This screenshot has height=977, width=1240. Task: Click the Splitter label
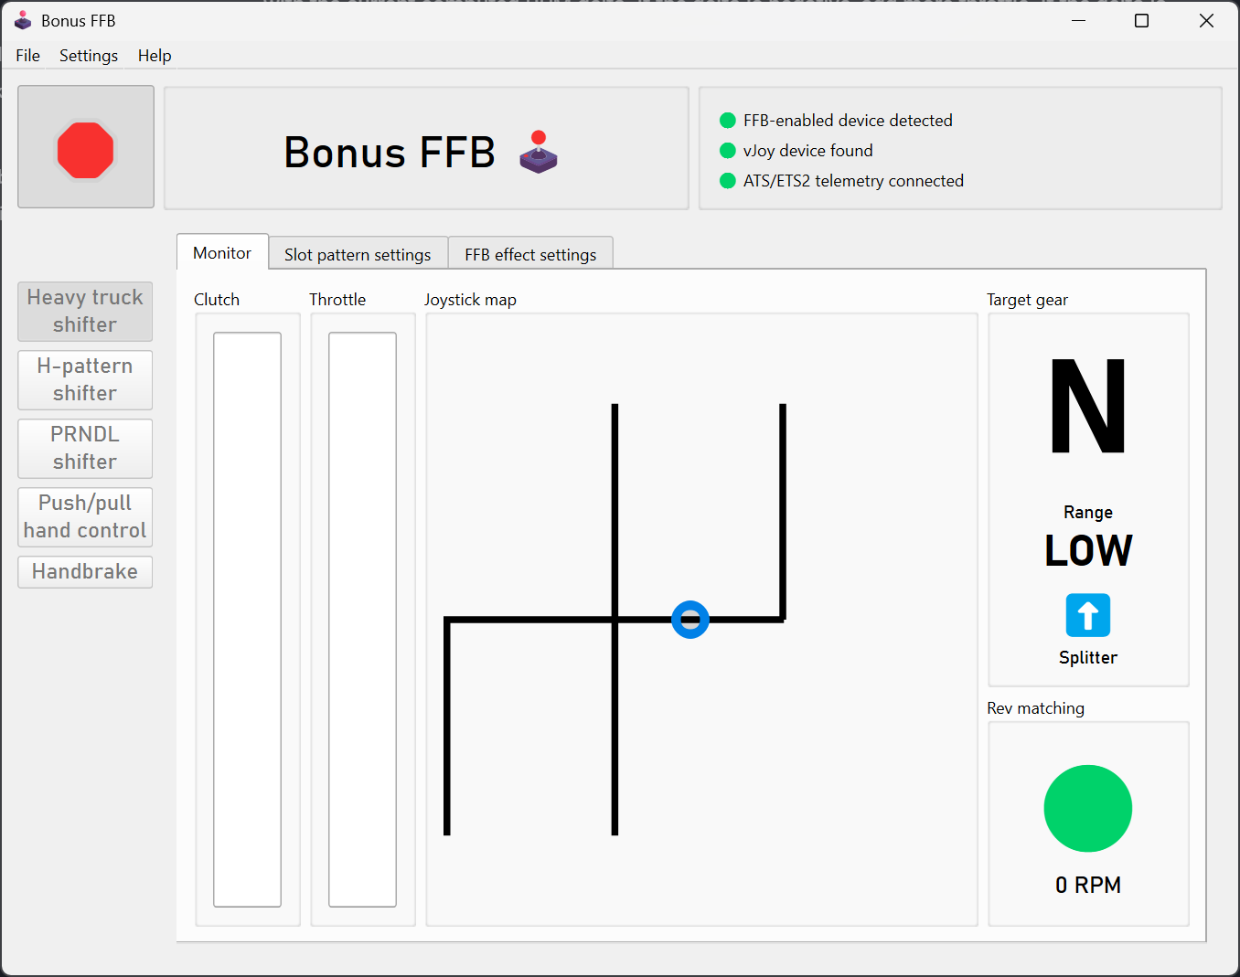1088,658
